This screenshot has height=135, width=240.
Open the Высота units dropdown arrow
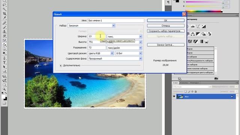tap(141, 42)
